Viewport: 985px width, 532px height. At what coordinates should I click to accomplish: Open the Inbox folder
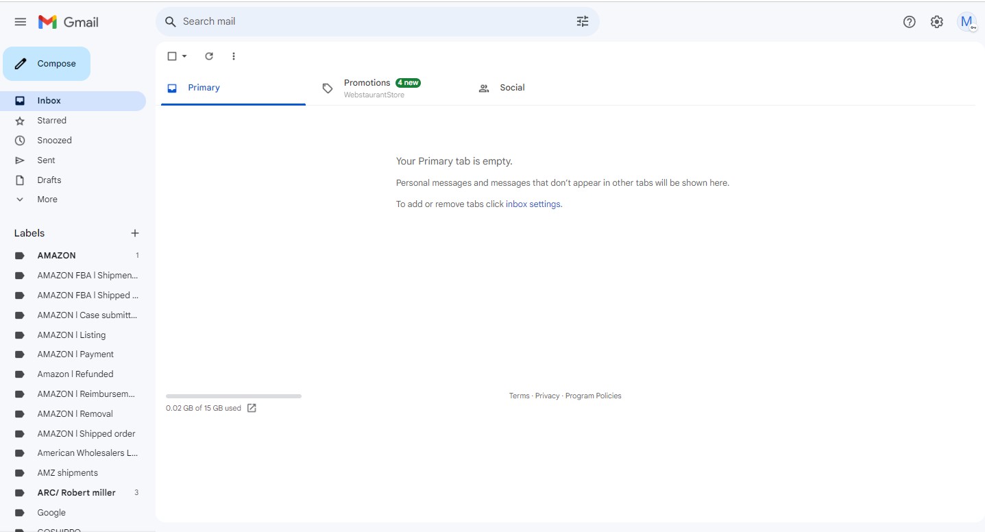tap(73, 101)
